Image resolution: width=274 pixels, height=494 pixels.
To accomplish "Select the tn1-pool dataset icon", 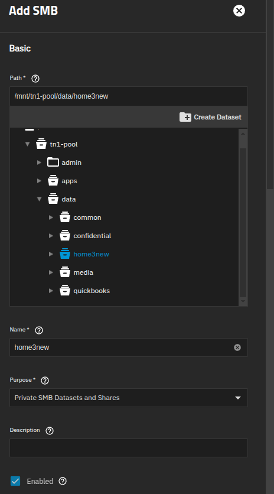I will pos(41,144).
